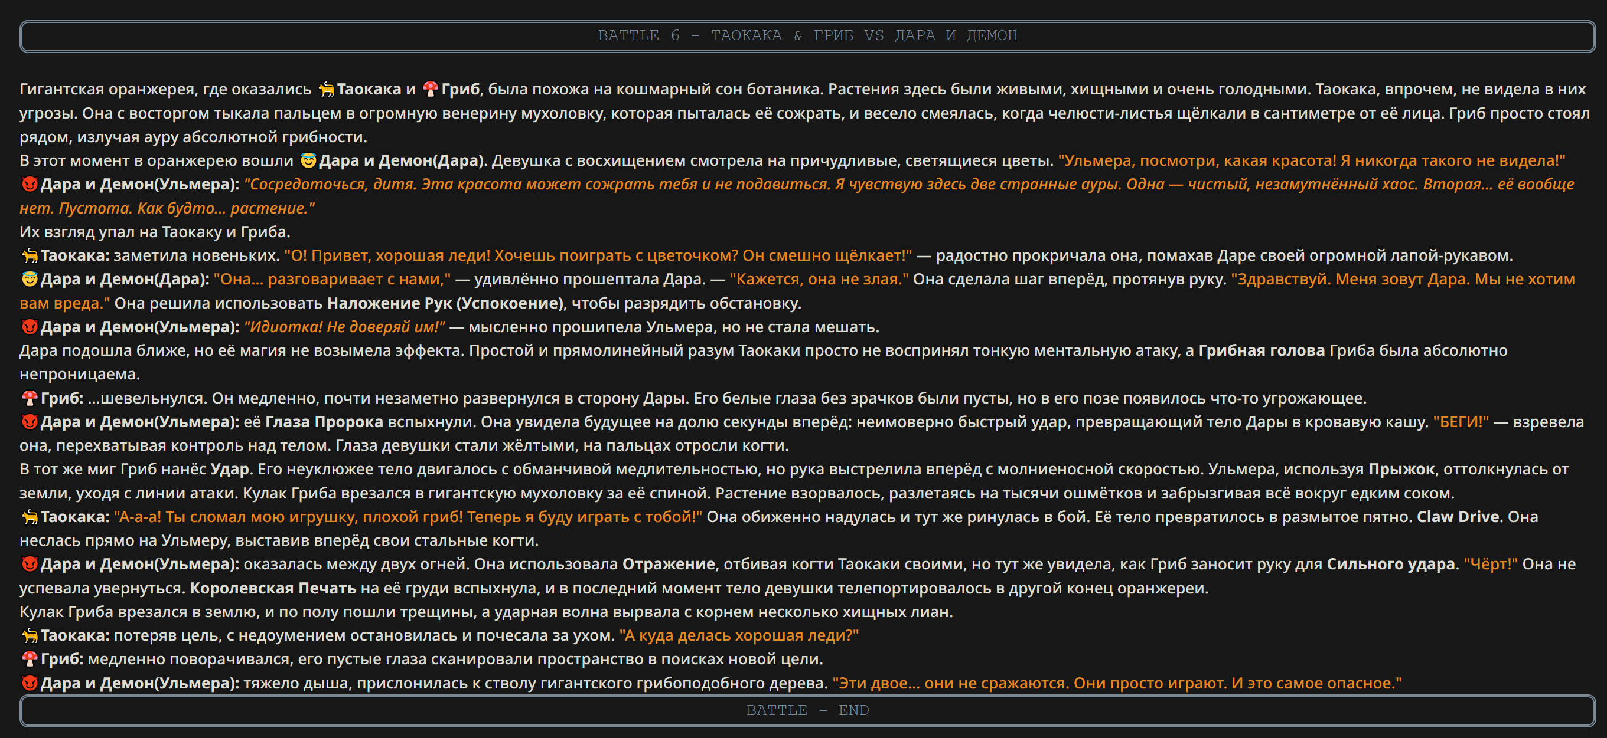Click the angel emoji in 'В этот момент' line
Screen dimensions: 1607x738
[x=308, y=161]
